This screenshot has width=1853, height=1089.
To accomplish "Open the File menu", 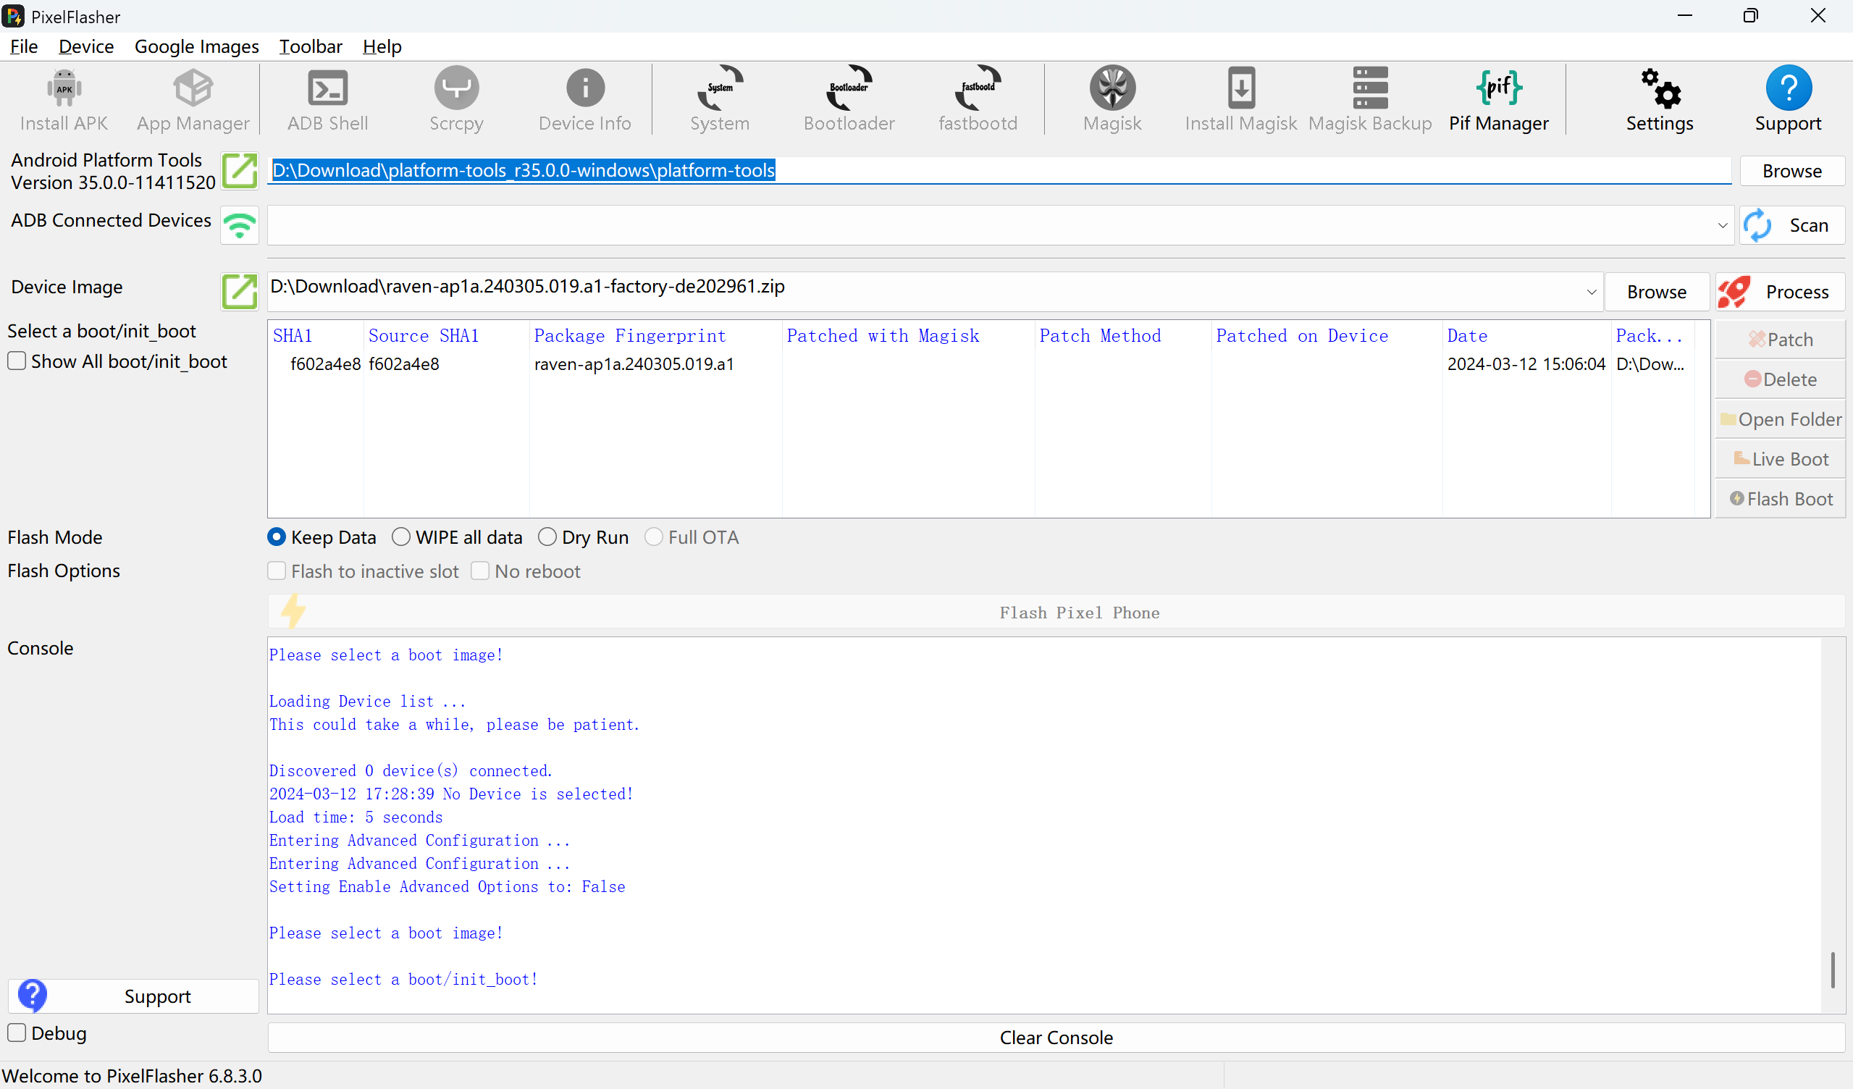I will pos(25,46).
